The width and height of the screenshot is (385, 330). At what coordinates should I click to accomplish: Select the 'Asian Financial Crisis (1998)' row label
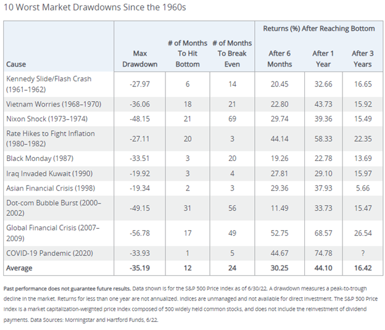51,188
